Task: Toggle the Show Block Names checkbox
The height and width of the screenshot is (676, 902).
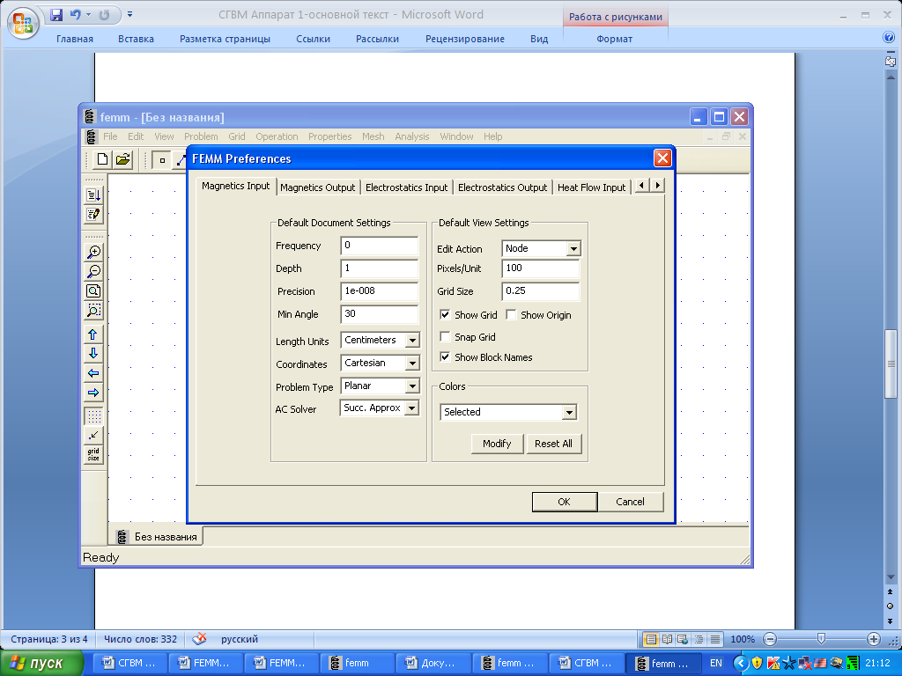Action: point(445,357)
